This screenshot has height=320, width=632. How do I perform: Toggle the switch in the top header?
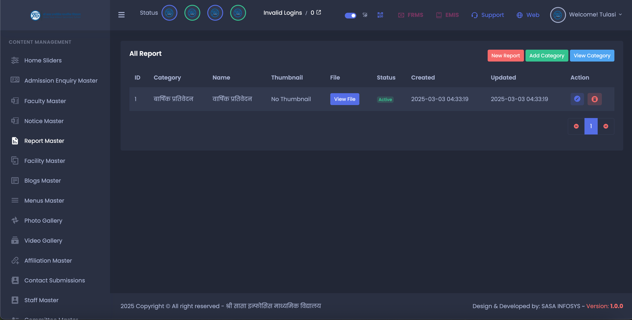click(350, 15)
